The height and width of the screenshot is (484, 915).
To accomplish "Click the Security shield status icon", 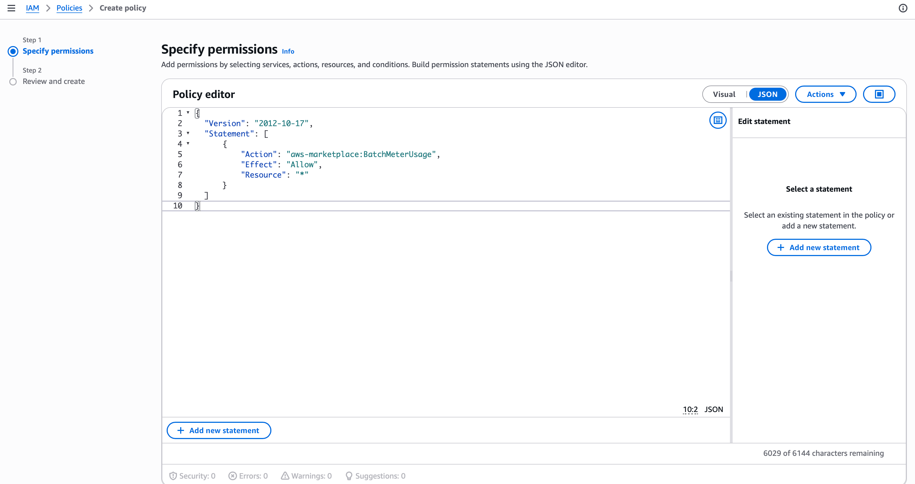I will pos(173,475).
